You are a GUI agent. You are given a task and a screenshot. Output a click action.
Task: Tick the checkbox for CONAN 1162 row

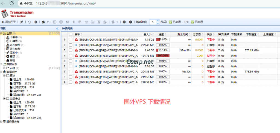click(71, 45)
